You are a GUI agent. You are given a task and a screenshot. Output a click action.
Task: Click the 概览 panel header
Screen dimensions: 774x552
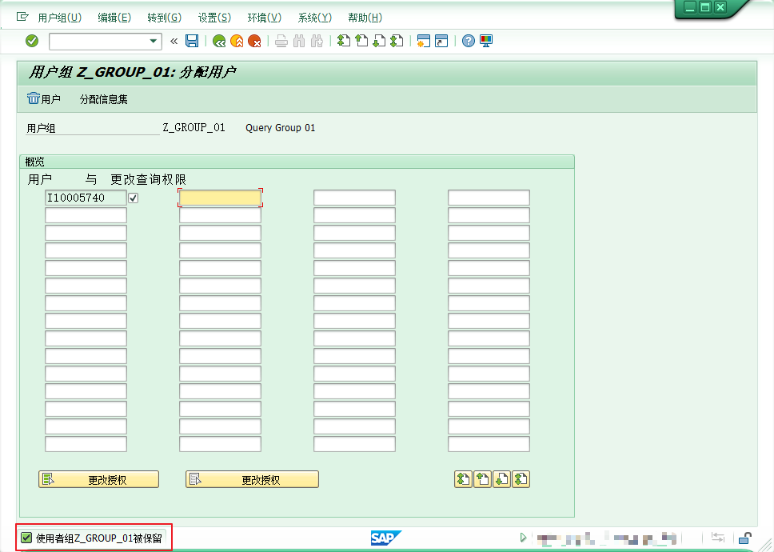pyautogui.click(x=297, y=162)
